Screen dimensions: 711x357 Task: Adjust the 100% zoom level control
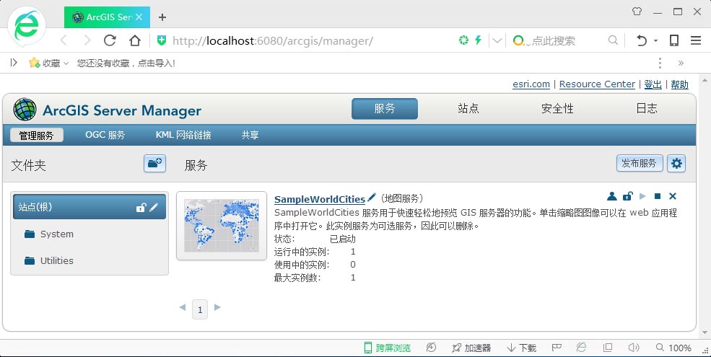tap(673, 348)
